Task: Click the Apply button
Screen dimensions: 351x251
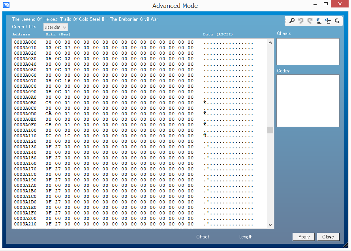Action: click(304, 237)
